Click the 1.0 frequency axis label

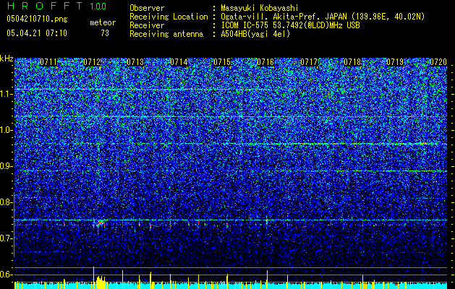6,130
